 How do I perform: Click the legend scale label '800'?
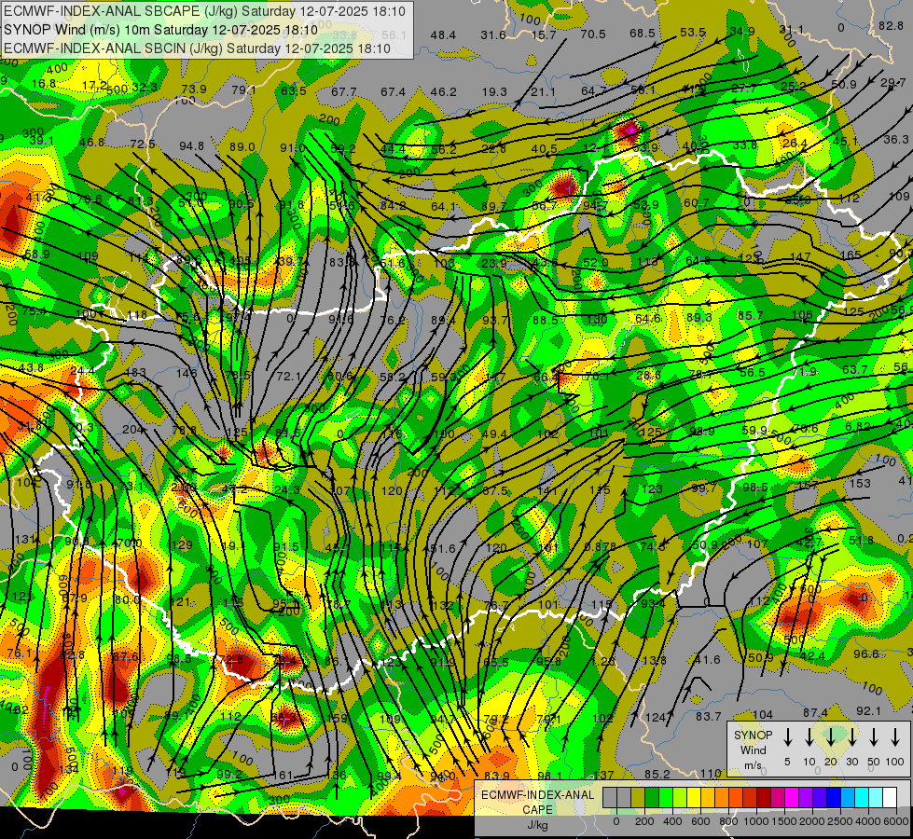[728, 821]
